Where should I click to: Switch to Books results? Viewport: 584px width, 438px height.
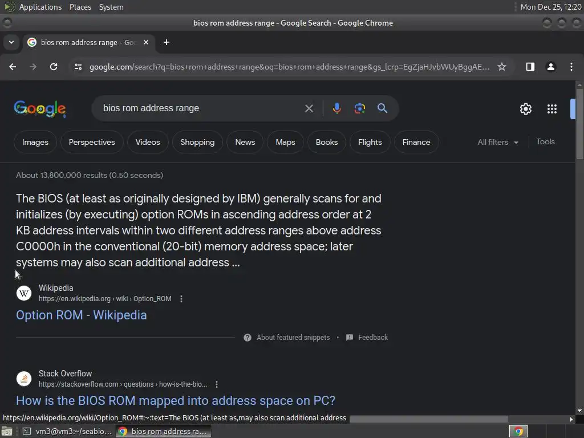(327, 142)
